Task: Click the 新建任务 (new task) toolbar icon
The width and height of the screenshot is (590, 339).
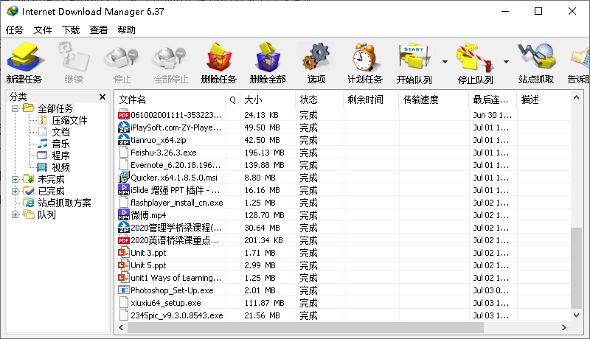Action: [24, 57]
